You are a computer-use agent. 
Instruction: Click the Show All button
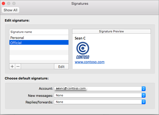(10, 10)
